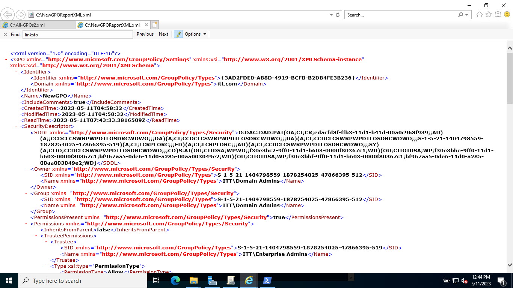Open a new browser tab

(155, 24)
